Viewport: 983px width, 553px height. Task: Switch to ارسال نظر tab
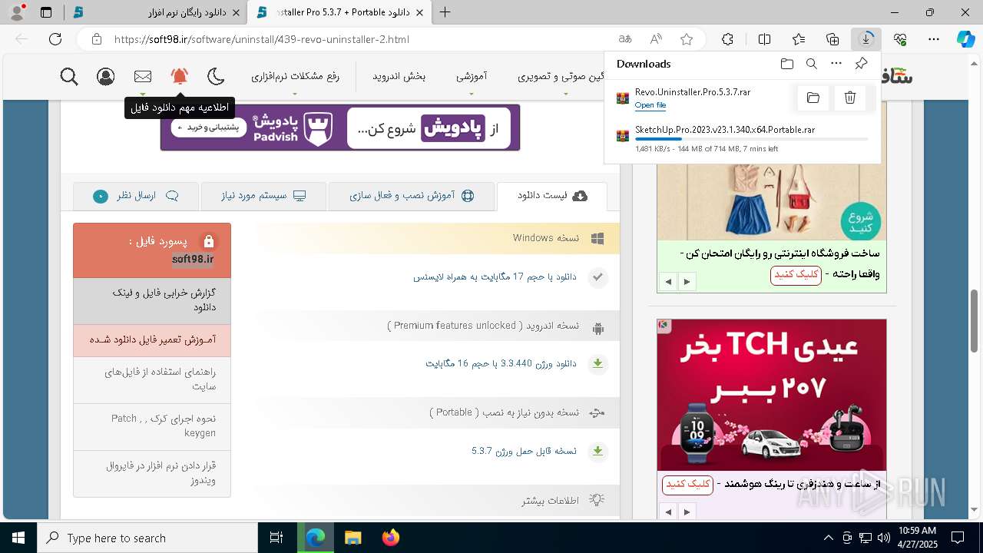tap(136, 196)
